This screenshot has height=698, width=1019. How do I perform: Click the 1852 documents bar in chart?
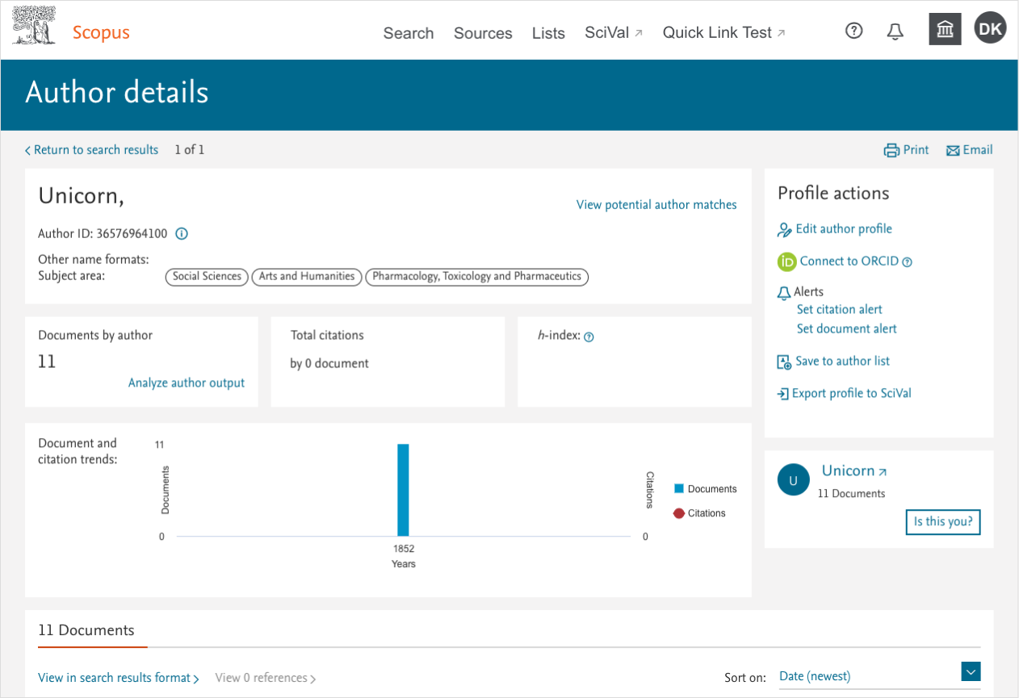[403, 490]
